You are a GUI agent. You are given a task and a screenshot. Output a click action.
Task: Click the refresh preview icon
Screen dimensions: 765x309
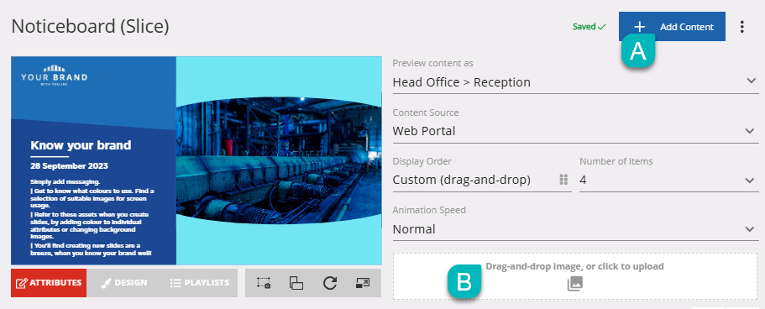tap(330, 283)
